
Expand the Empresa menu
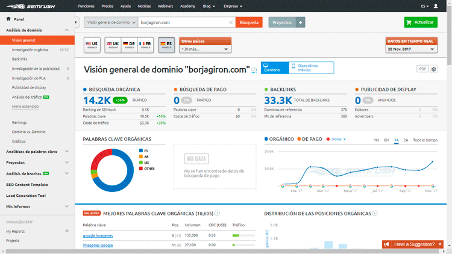coord(233,6)
